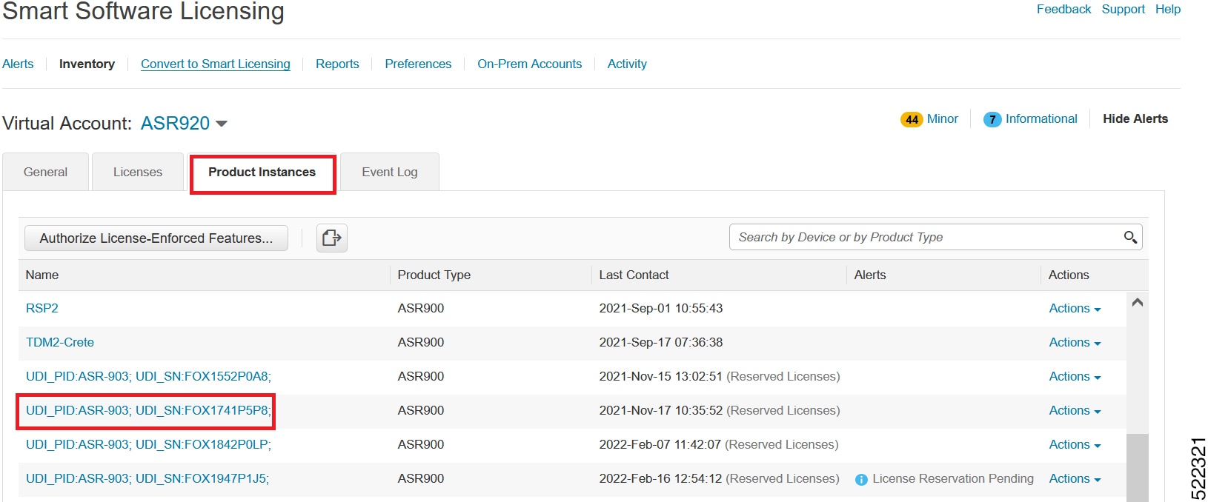Open instance UDI_SN:FOX1552P0A8
1208x502 pixels.
(148, 377)
